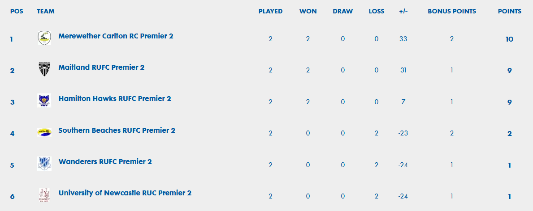The height and width of the screenshot is (211, 533).
Task: Click the POINTS column header
Action: [x=510, y=11]
